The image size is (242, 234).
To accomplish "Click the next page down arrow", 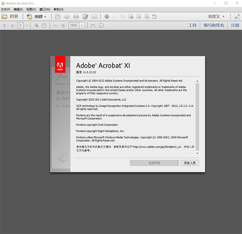I will click(x=13, y=25).
